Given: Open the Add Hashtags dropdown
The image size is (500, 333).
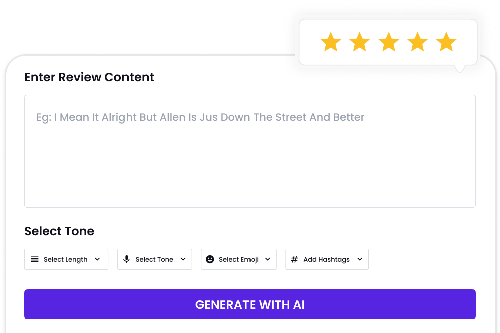Looking at the screenshot, I should (x=326, y=259).
